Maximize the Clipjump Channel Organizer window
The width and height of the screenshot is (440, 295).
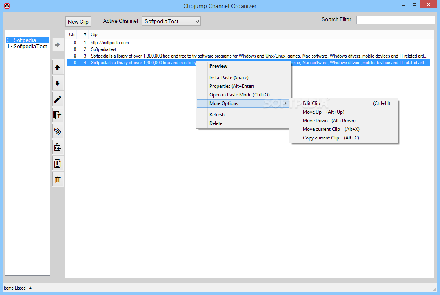coord(415,5)
